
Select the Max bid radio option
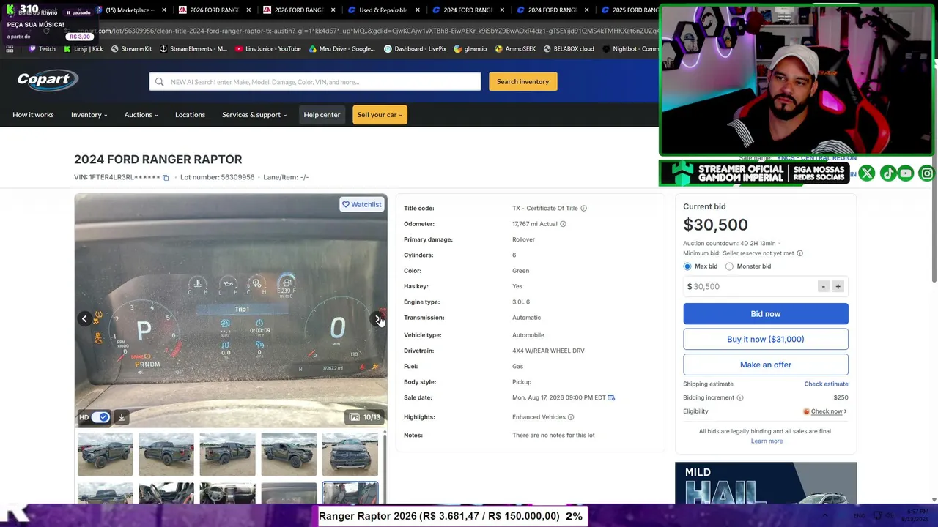(687, 266)
